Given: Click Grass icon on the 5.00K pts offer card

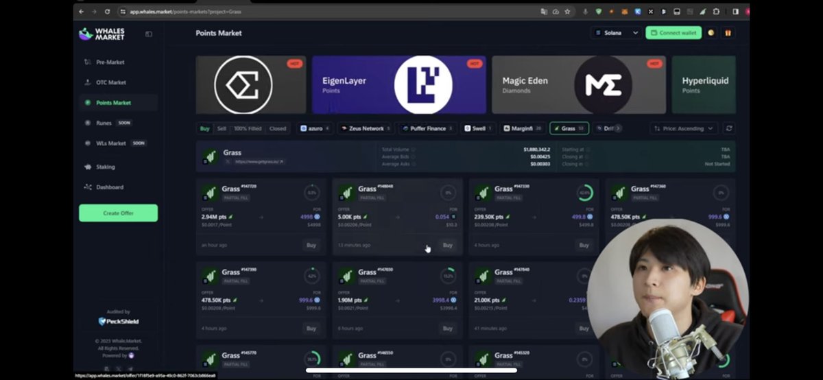Looking at the screenshot, I should [346, 193].
